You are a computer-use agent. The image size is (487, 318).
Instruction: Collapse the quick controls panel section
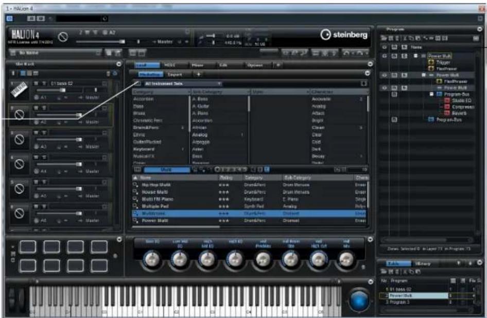(370, 239)
